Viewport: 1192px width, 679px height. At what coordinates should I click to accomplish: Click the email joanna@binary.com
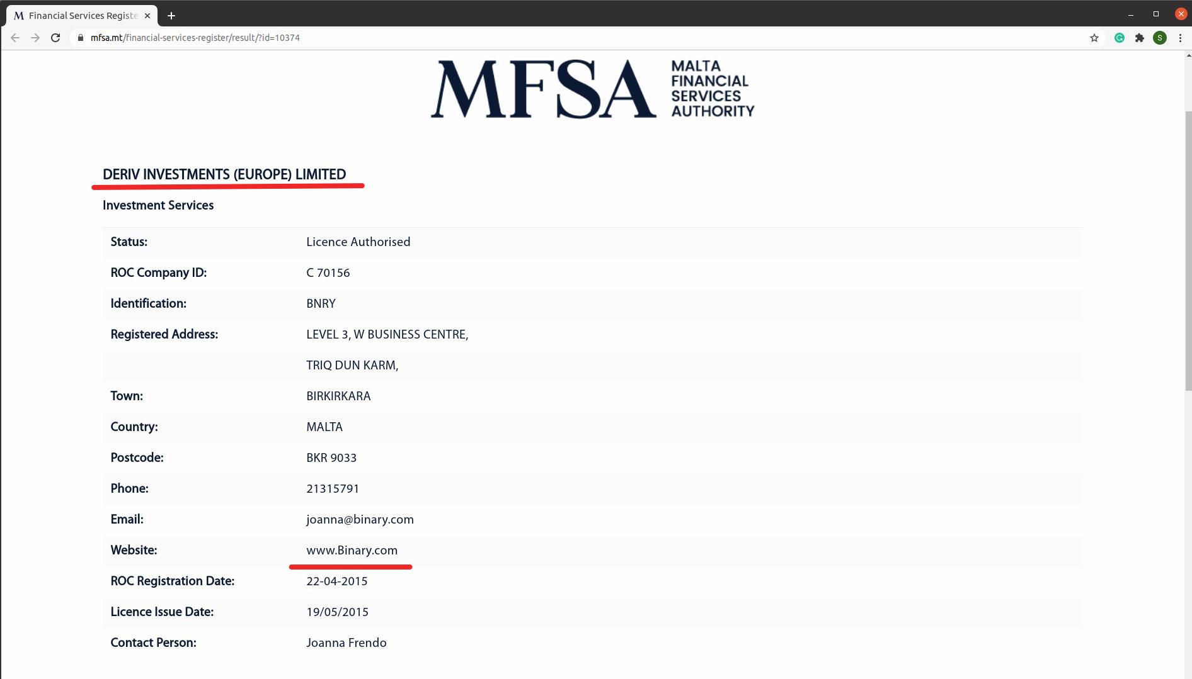coord(360,520)
